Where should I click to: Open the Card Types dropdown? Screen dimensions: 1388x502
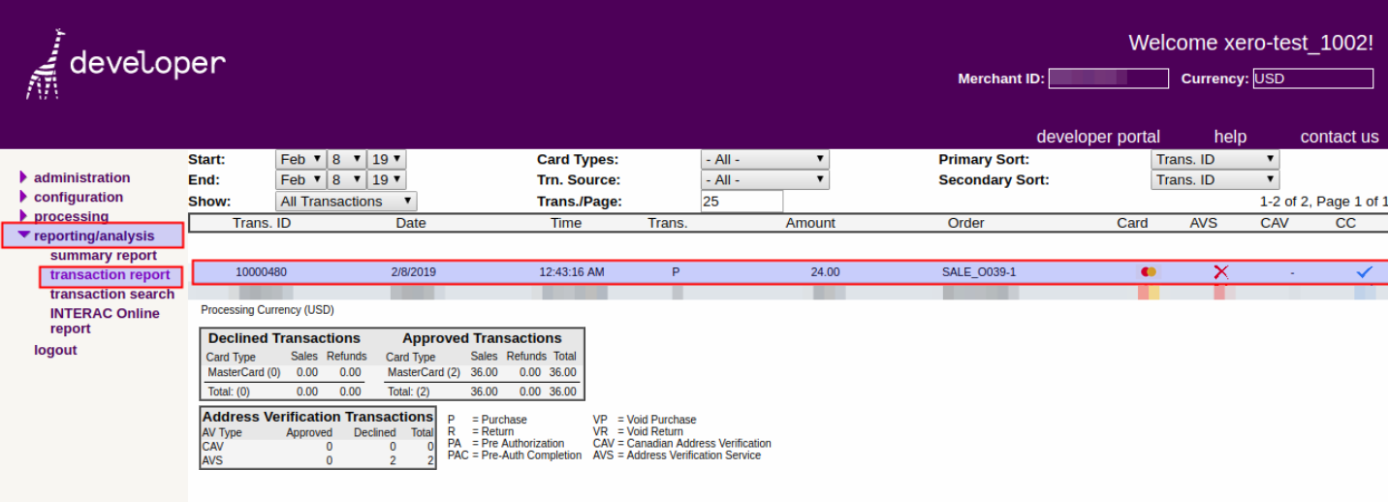(764, 160)
